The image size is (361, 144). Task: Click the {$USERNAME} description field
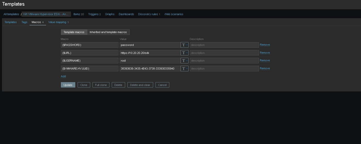pos(224,61)
